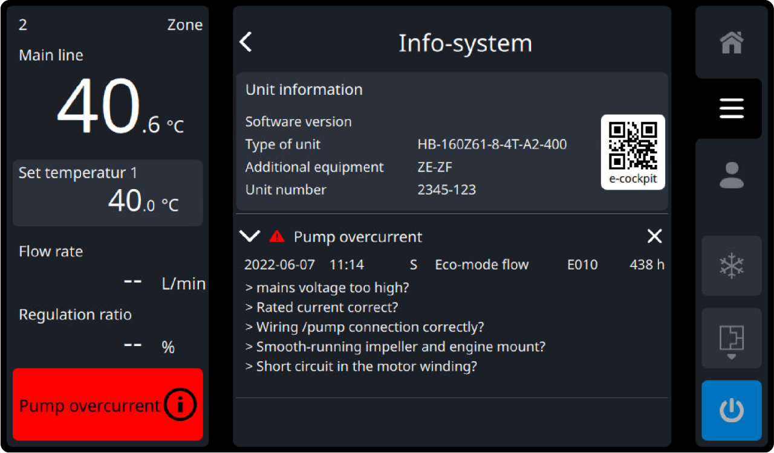Screen dimensions: 774x453
Task: Click the red warning triangle icon
Action: (x=277, y=236)
